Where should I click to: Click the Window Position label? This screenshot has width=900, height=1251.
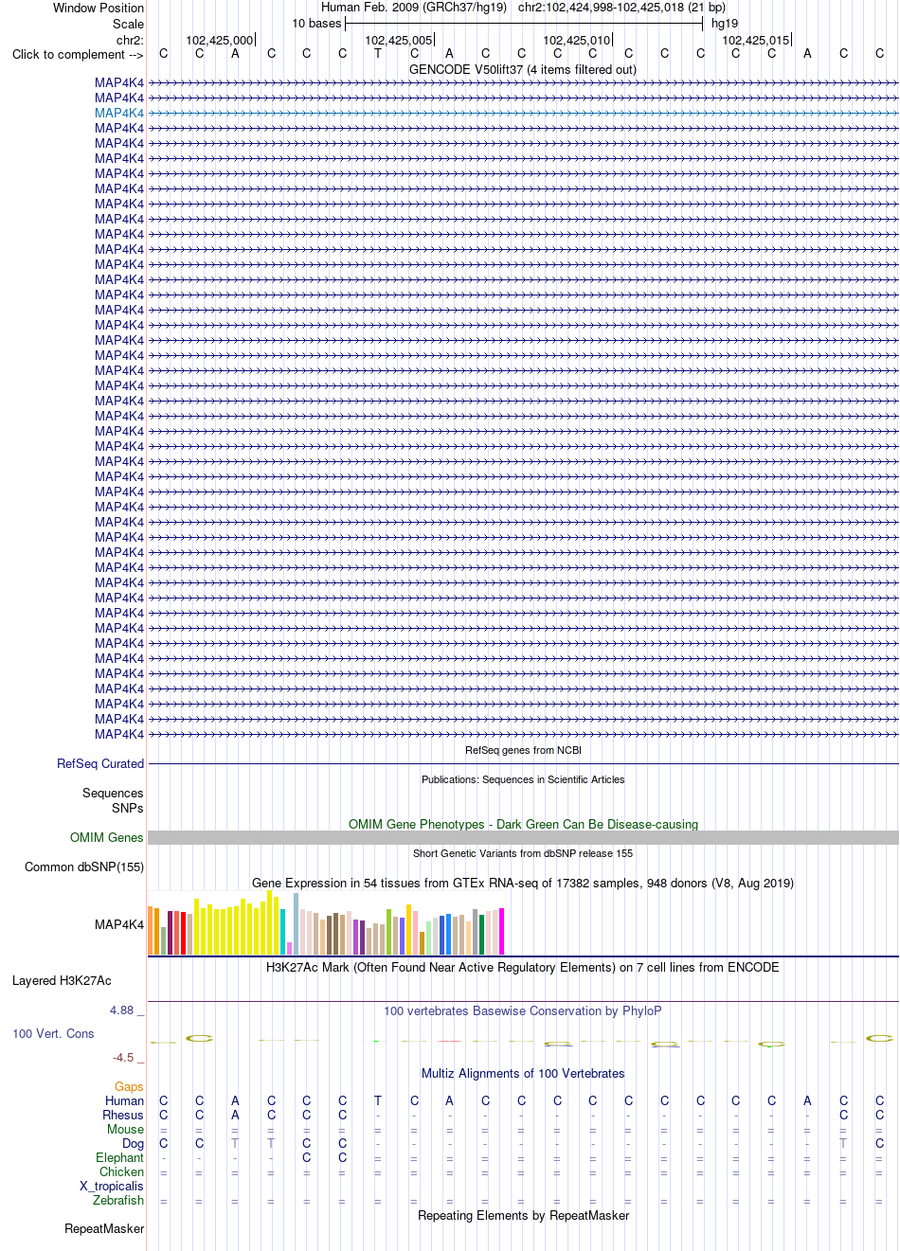[x=99, y=8]
